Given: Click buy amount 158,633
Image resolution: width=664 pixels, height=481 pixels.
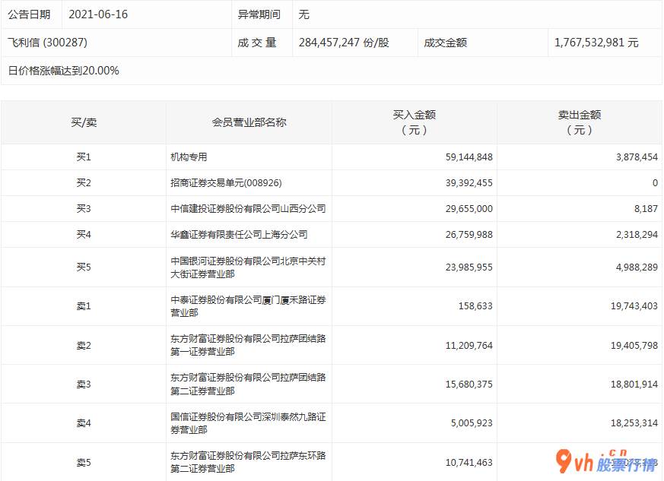Looking at the screenshot, I should coord(475,306).
